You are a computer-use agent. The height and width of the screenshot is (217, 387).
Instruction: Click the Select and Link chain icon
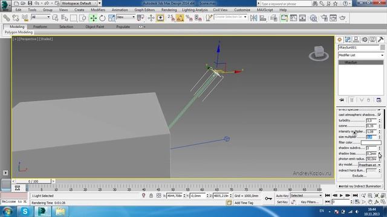click(x=7, y=18)
